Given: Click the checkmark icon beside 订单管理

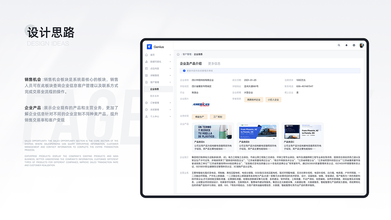Looking at the screenshot, I should (x=146, y=103).
